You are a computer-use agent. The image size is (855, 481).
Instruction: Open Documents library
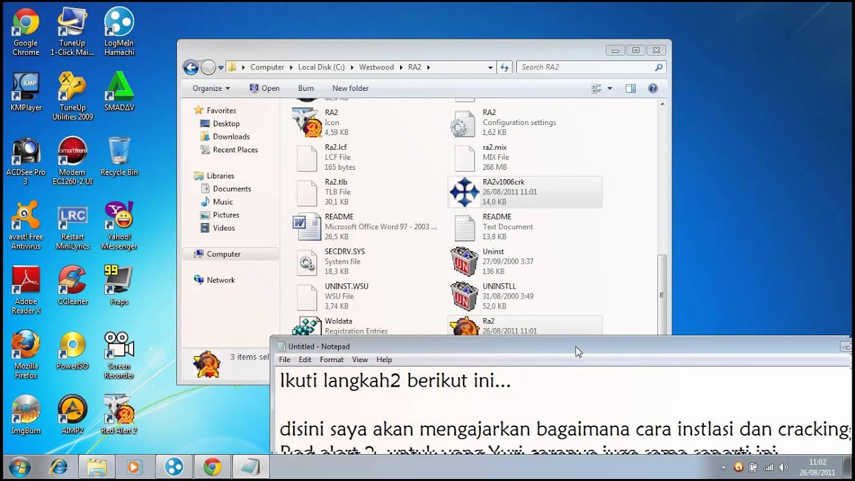click(232, 189)
